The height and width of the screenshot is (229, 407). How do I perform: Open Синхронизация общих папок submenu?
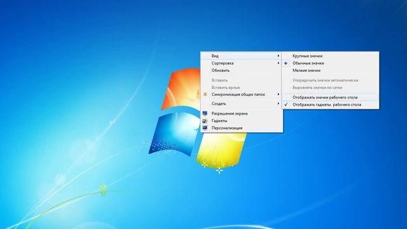pos(242,95)
